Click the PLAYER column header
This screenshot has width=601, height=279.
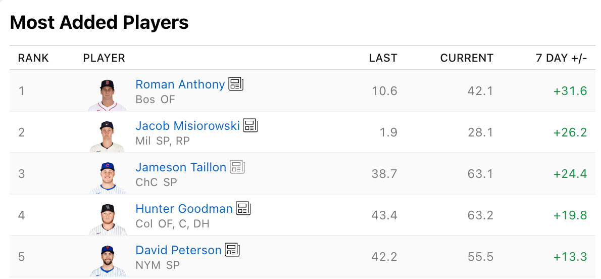tap(104, 58)
